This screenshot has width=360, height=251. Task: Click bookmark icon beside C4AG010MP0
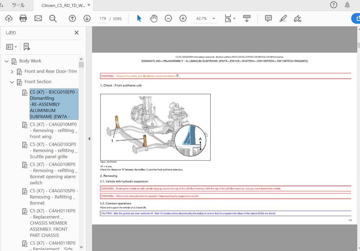(x=25, y=125)
